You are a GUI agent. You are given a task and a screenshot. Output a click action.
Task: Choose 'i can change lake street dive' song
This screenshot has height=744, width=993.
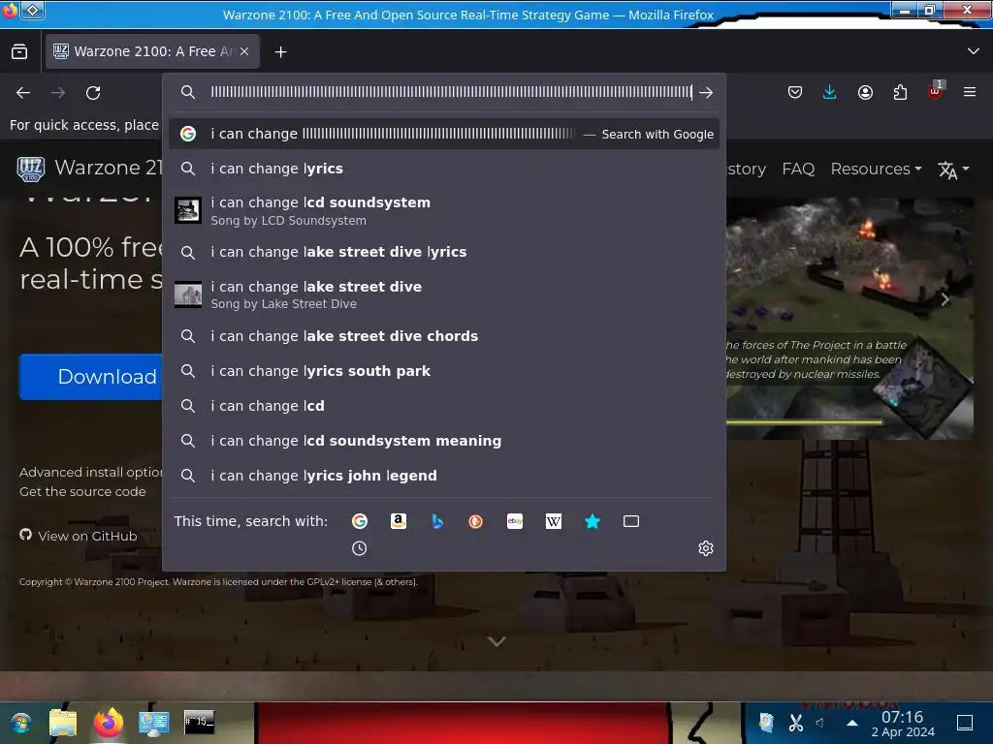pyautogui.click(x=444, y=294)
